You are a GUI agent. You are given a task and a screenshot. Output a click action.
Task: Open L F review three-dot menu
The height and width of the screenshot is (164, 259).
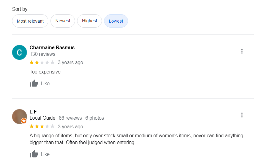click(x=242, y=115)
